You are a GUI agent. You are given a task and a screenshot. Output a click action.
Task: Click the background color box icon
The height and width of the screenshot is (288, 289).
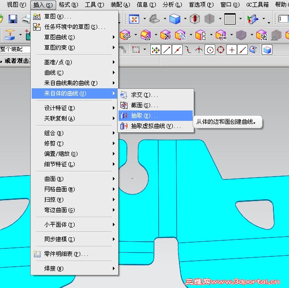(x=230, y=19)
